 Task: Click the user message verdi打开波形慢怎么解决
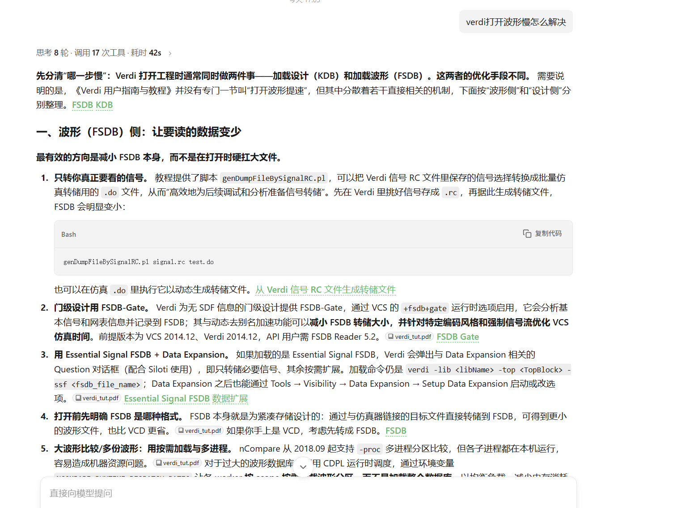point(516,22)
